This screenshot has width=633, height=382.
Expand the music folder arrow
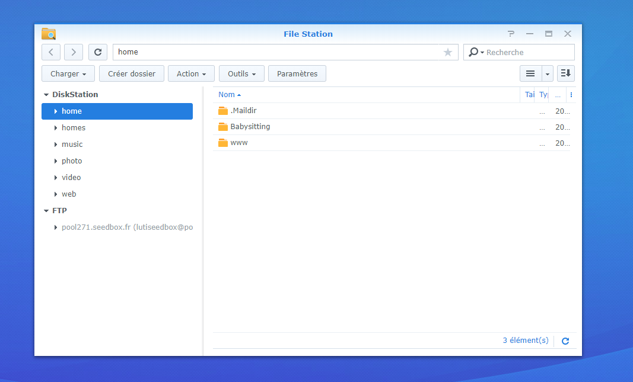tap(56, 145)
